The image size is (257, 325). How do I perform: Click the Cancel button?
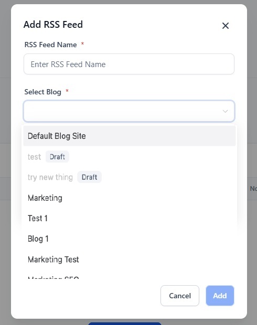179,296
